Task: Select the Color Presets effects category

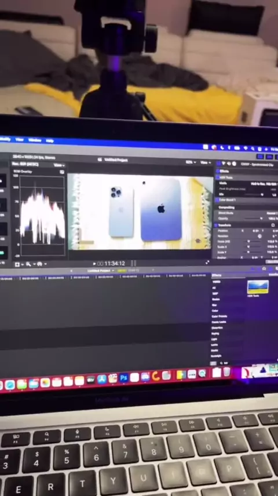Action: point(219,317)
